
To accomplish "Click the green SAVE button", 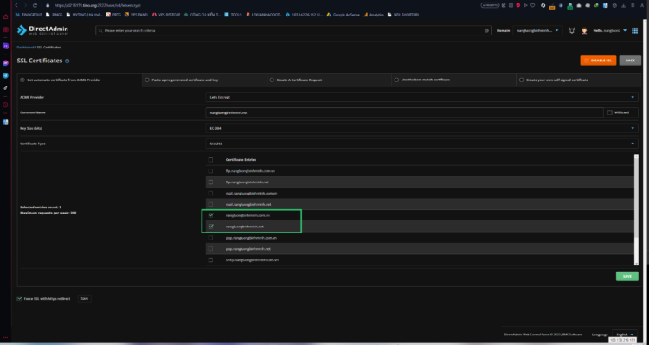I will point(627,276).
